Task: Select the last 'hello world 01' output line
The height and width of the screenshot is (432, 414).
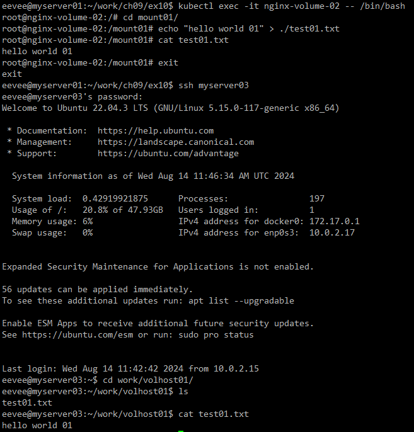Action: coord(37,426)
